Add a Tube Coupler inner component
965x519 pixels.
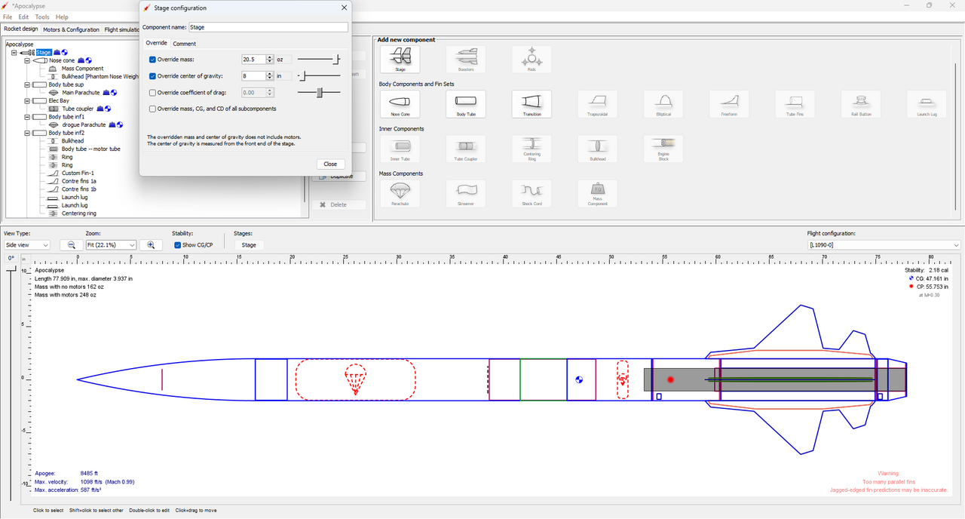(466, 149)
